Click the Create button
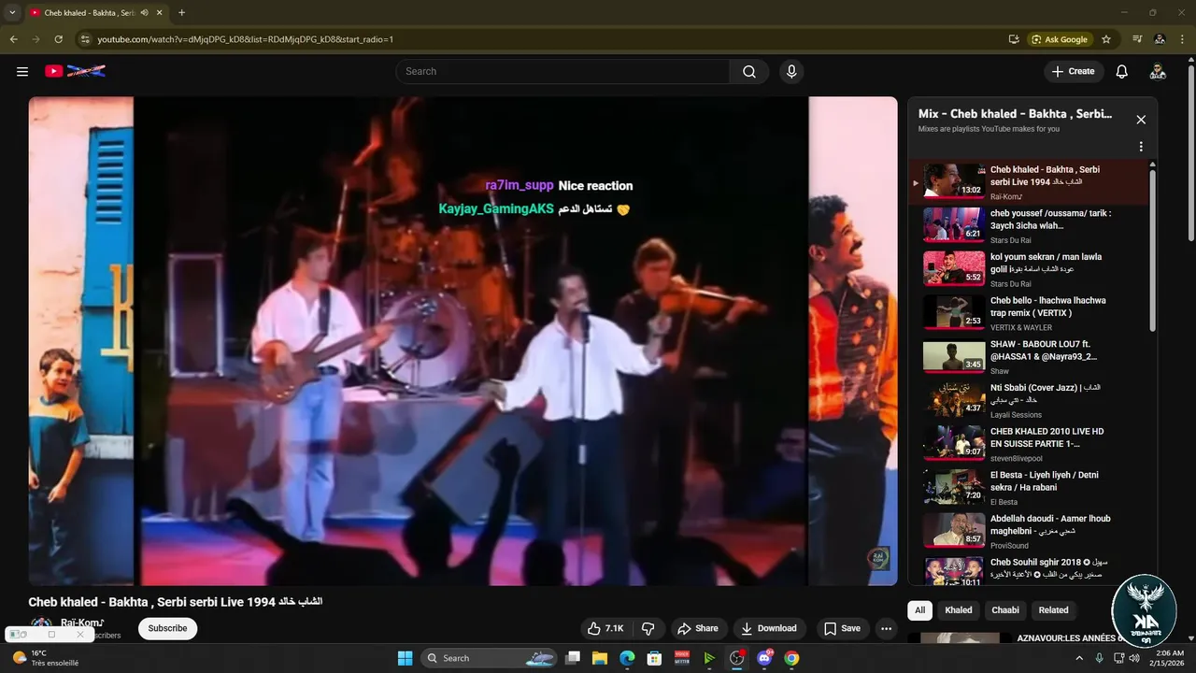This screenshot has width=1196, height=673. pyautogui.click(x=1074, y=71)
